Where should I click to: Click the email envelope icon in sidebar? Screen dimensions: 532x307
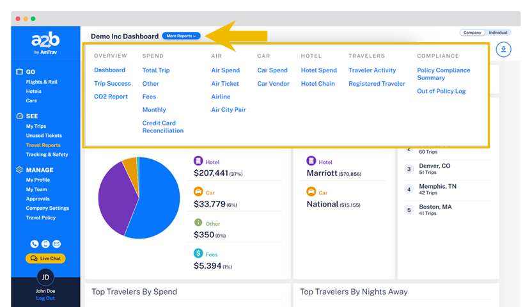(x=56, y=244)
